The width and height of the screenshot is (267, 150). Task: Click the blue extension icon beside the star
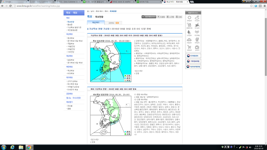coord(256,6)
